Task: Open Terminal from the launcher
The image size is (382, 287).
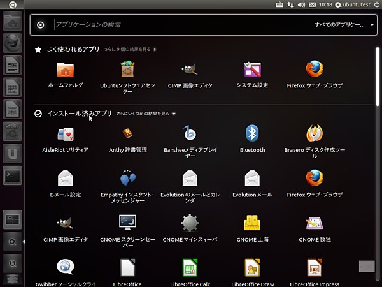Action: click(x=13, y=175)
